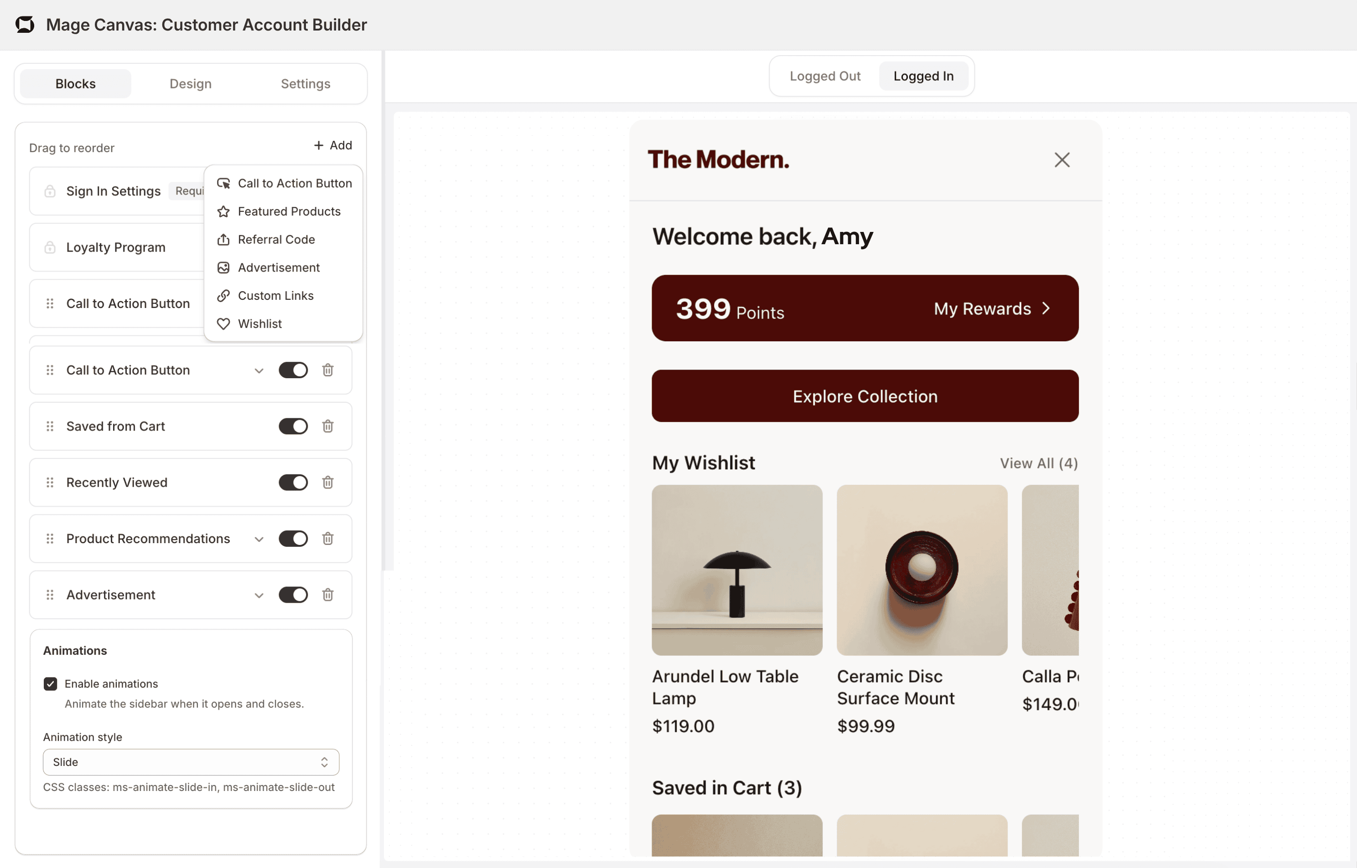
Task: Click the Explore Collection button
Action: [x=865, y=396]
